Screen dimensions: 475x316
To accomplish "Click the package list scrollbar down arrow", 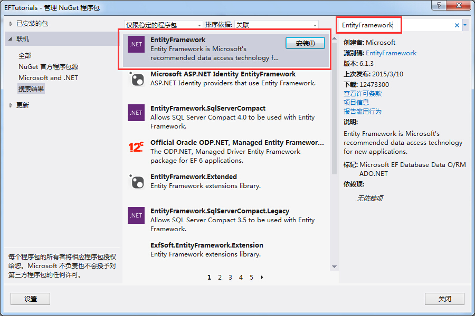I will (x=335, y=266).
